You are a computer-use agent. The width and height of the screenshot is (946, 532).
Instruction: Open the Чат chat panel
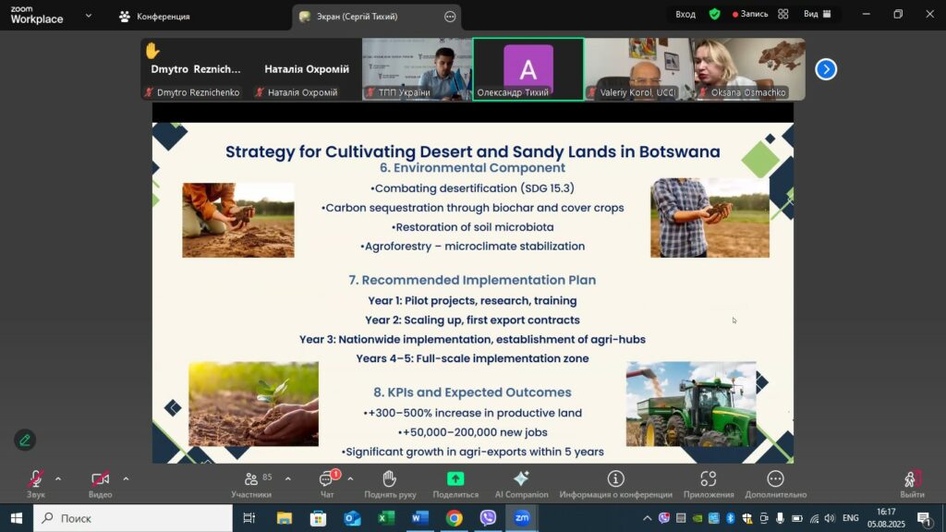pos(327,480)
